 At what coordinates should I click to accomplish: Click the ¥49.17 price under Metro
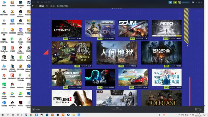tap(178, 38)
